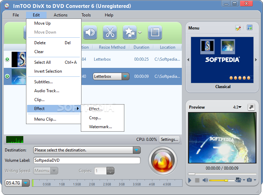Click the menu templates layout icon
This screenshot has height=195, width=263.
[x=250, y=27]
